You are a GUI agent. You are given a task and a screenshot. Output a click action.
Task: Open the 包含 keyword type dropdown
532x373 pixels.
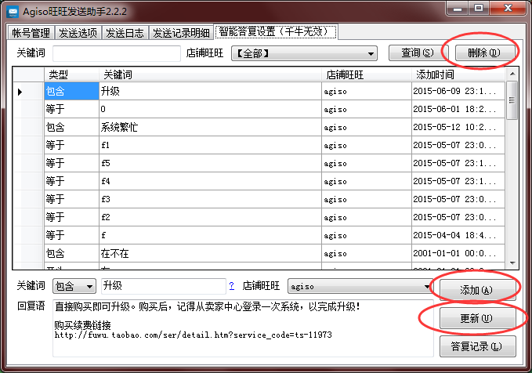[74, 286]
